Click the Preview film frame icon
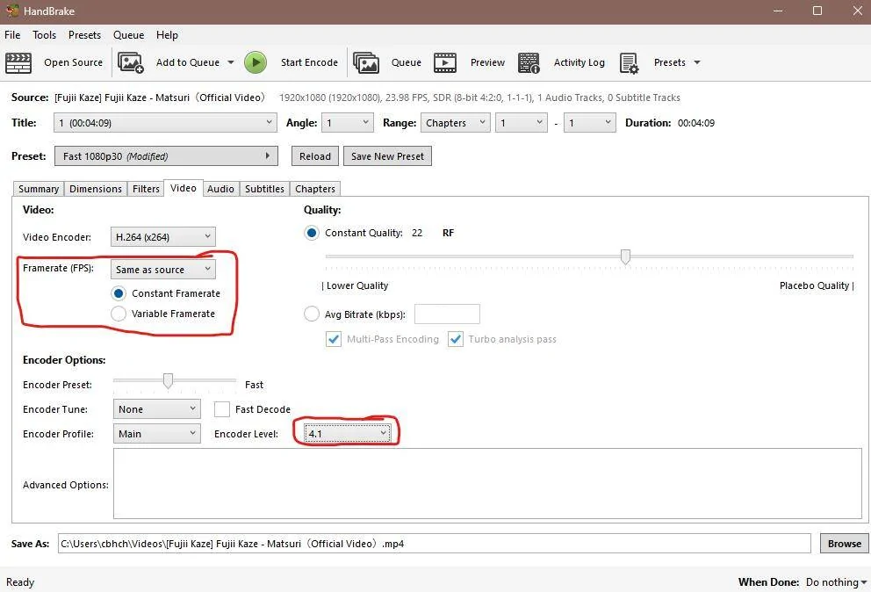Screen dimensions: 871x592 [x=445, y=63]
